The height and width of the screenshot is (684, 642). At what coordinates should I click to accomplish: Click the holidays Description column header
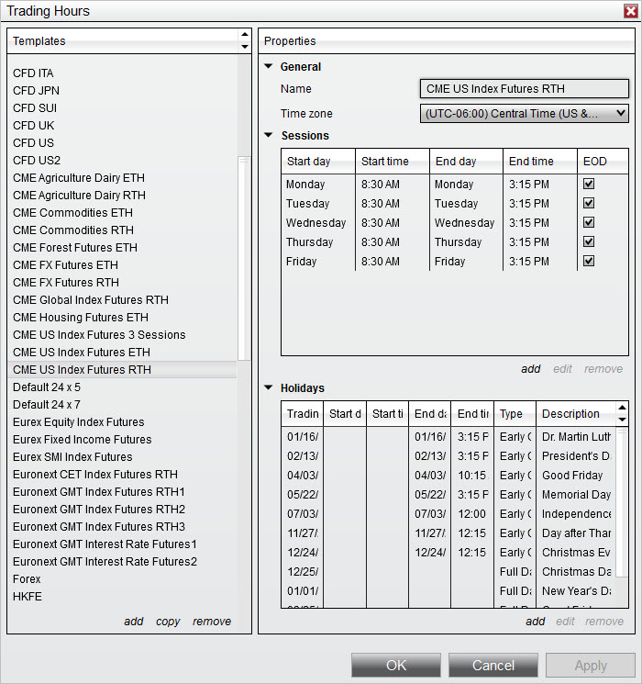[576, 413]
